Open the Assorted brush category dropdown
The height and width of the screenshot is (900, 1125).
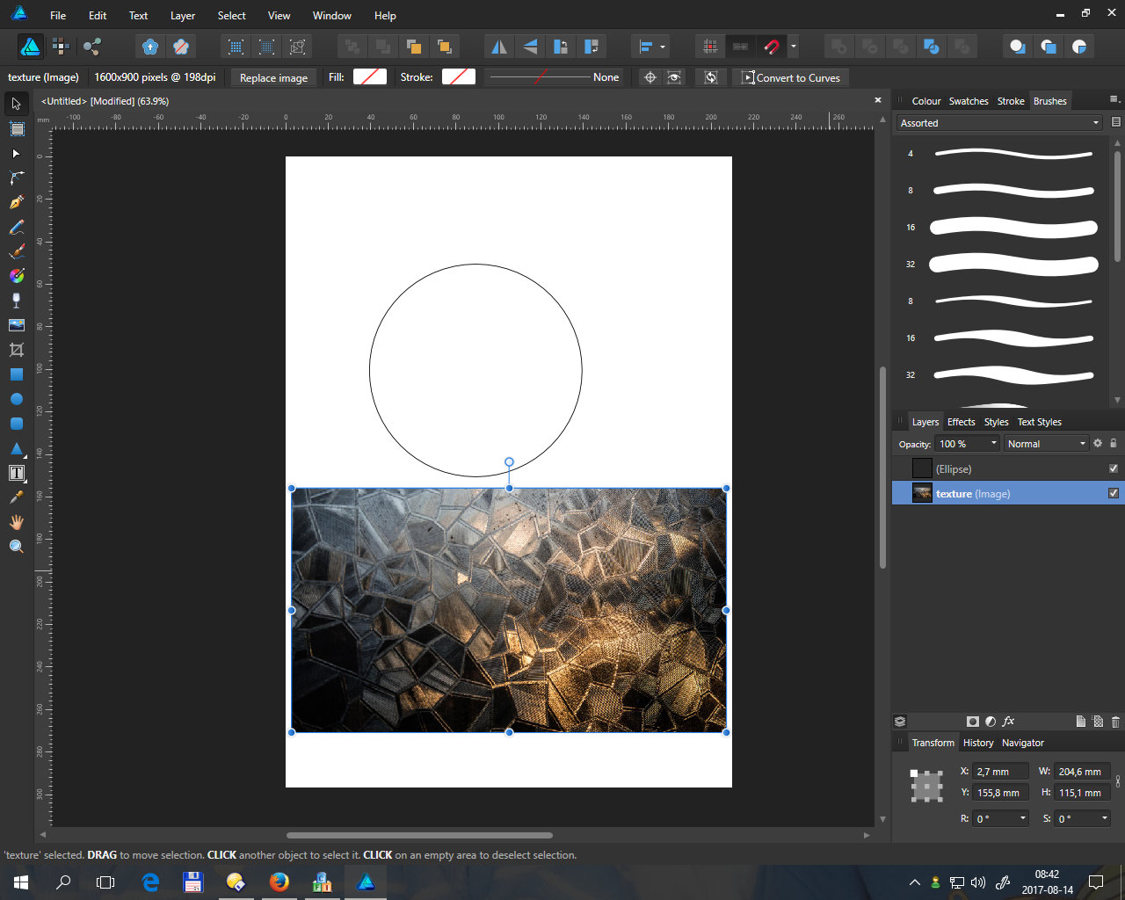(x=1097, y=122)
